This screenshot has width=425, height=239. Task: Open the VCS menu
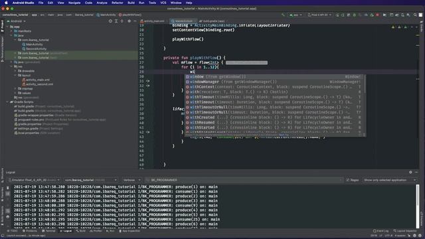(163, 3)
